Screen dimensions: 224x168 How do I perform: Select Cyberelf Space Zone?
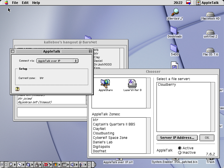(119, 138)
